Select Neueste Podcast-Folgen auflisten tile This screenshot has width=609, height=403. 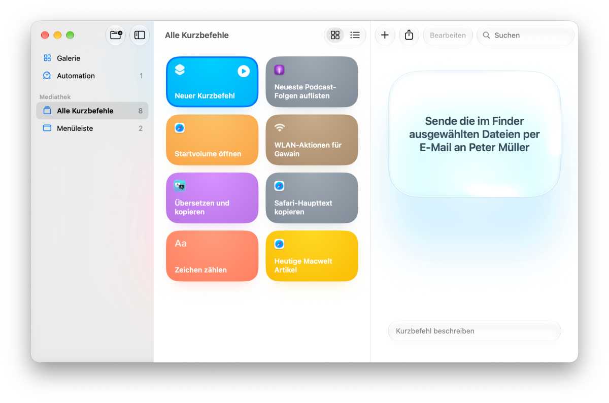(312, 82)
